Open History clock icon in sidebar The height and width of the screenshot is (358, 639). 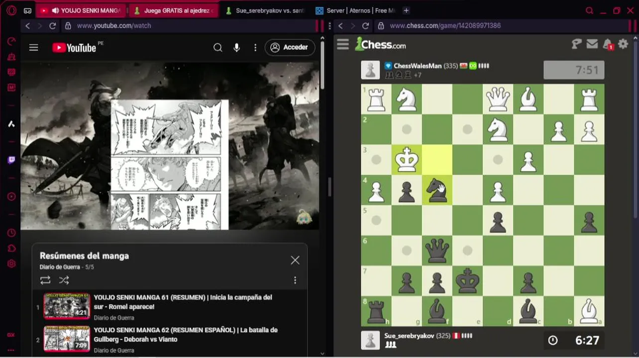tap(11, 233)
